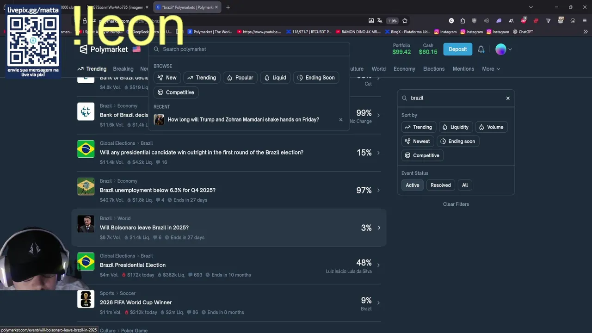Sort by Liquidity
Viewport: 592px width, 333px height.
pyautogui.click(x=456, y=127)
